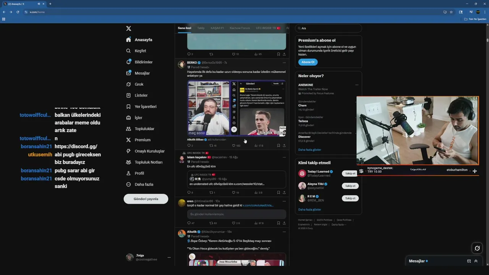The image size is (489, 275).
Task: Share eren's post
Action: coord(284,223)
